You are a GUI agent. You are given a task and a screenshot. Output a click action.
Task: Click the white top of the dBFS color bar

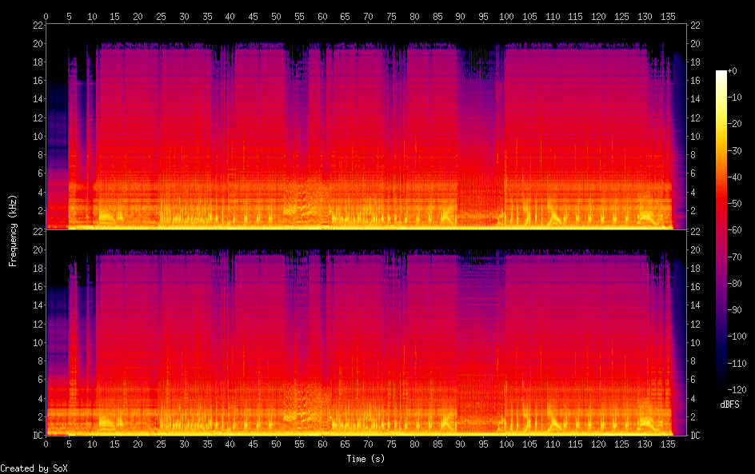tap(721, 74)
